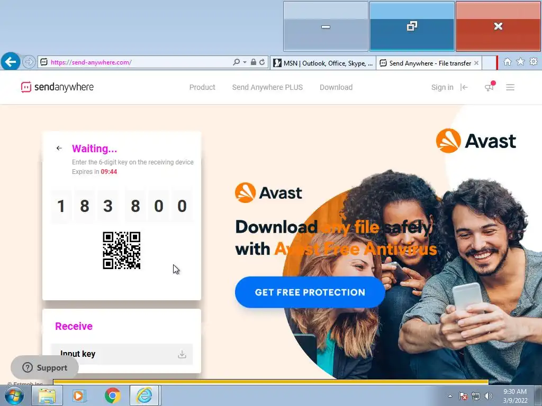Click the browser Home icon

508,62
